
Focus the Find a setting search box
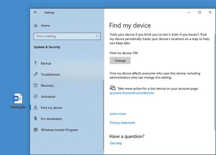click(x=67, y=36)
